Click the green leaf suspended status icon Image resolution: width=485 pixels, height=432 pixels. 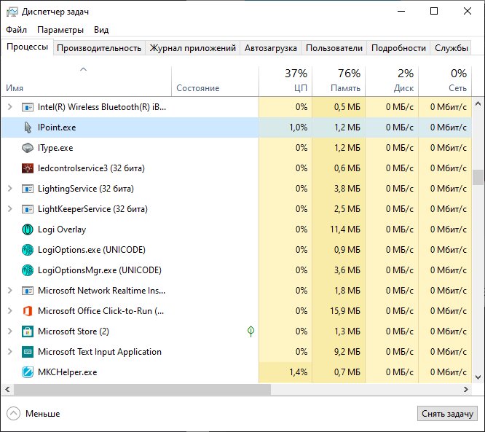click(251, 331)
